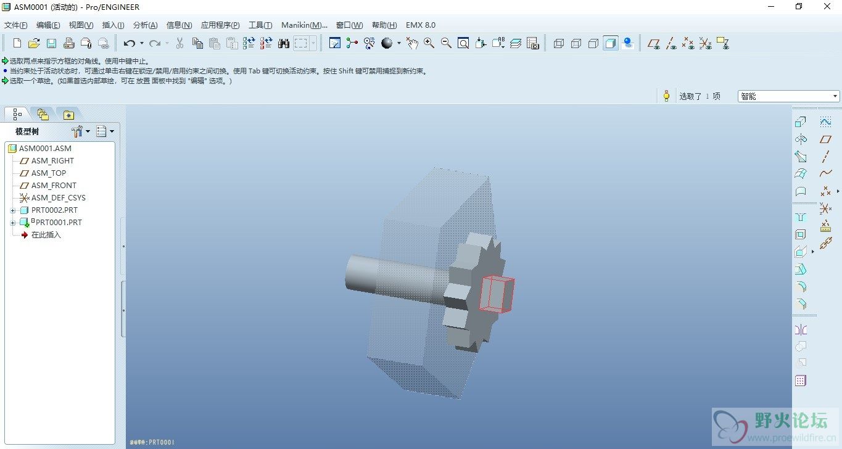The image size is (842, 449).
Task: Open the Layers icon in the toolbar
Action: [x=516, y=43]
